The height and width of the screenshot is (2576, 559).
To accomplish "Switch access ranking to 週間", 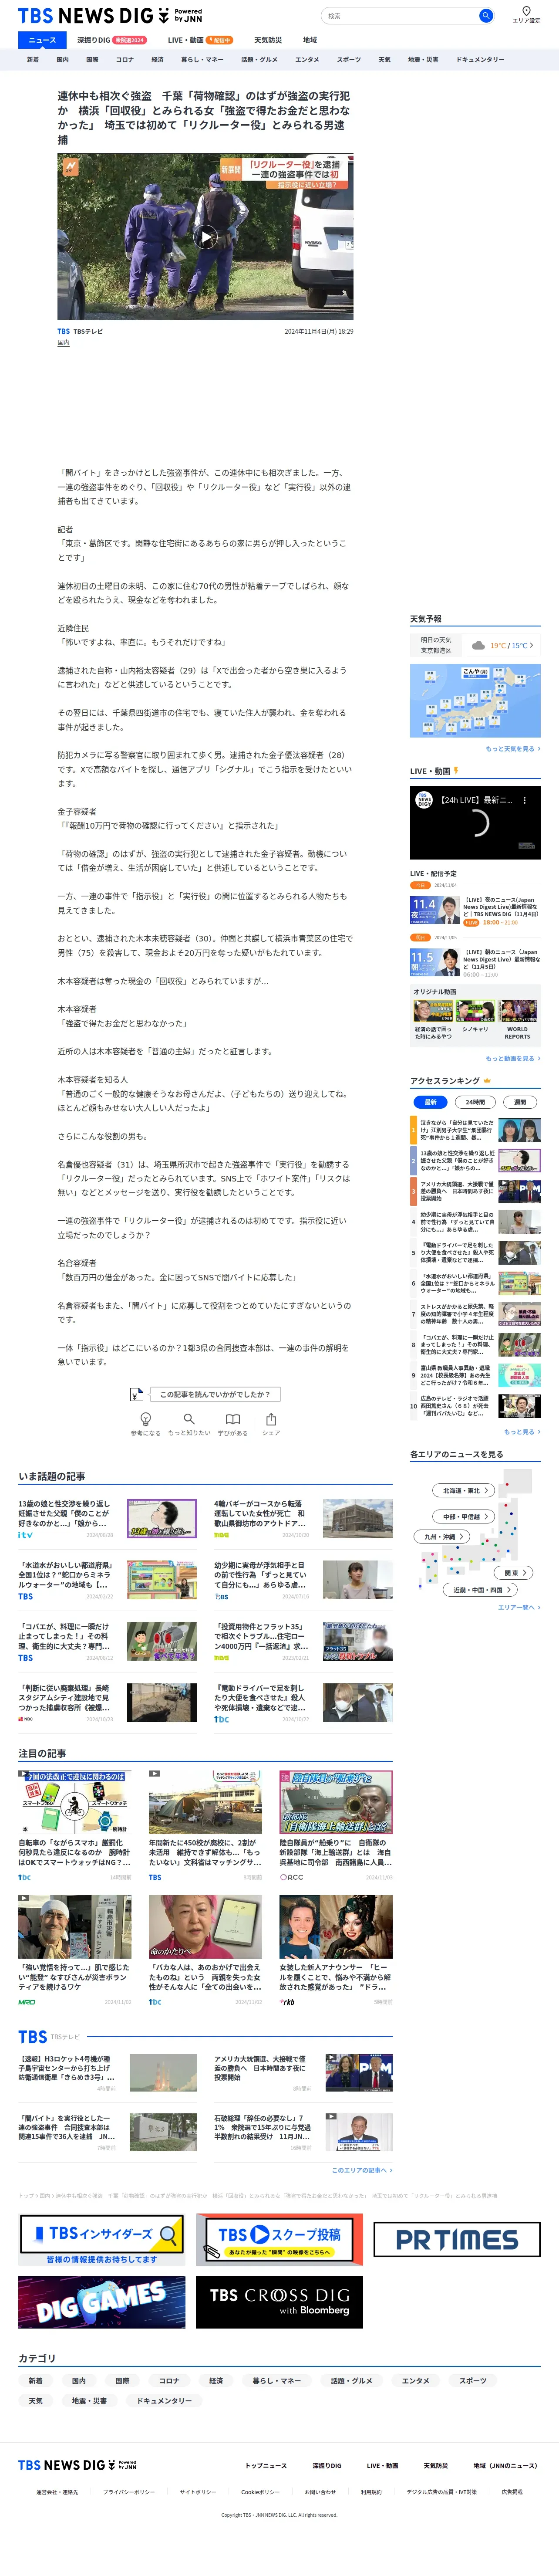I will pos(520,1102).
